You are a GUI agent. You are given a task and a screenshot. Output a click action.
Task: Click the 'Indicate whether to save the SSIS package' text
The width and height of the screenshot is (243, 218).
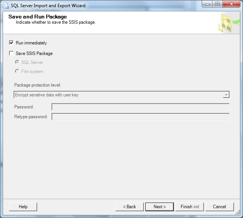[x=56, y=22]
